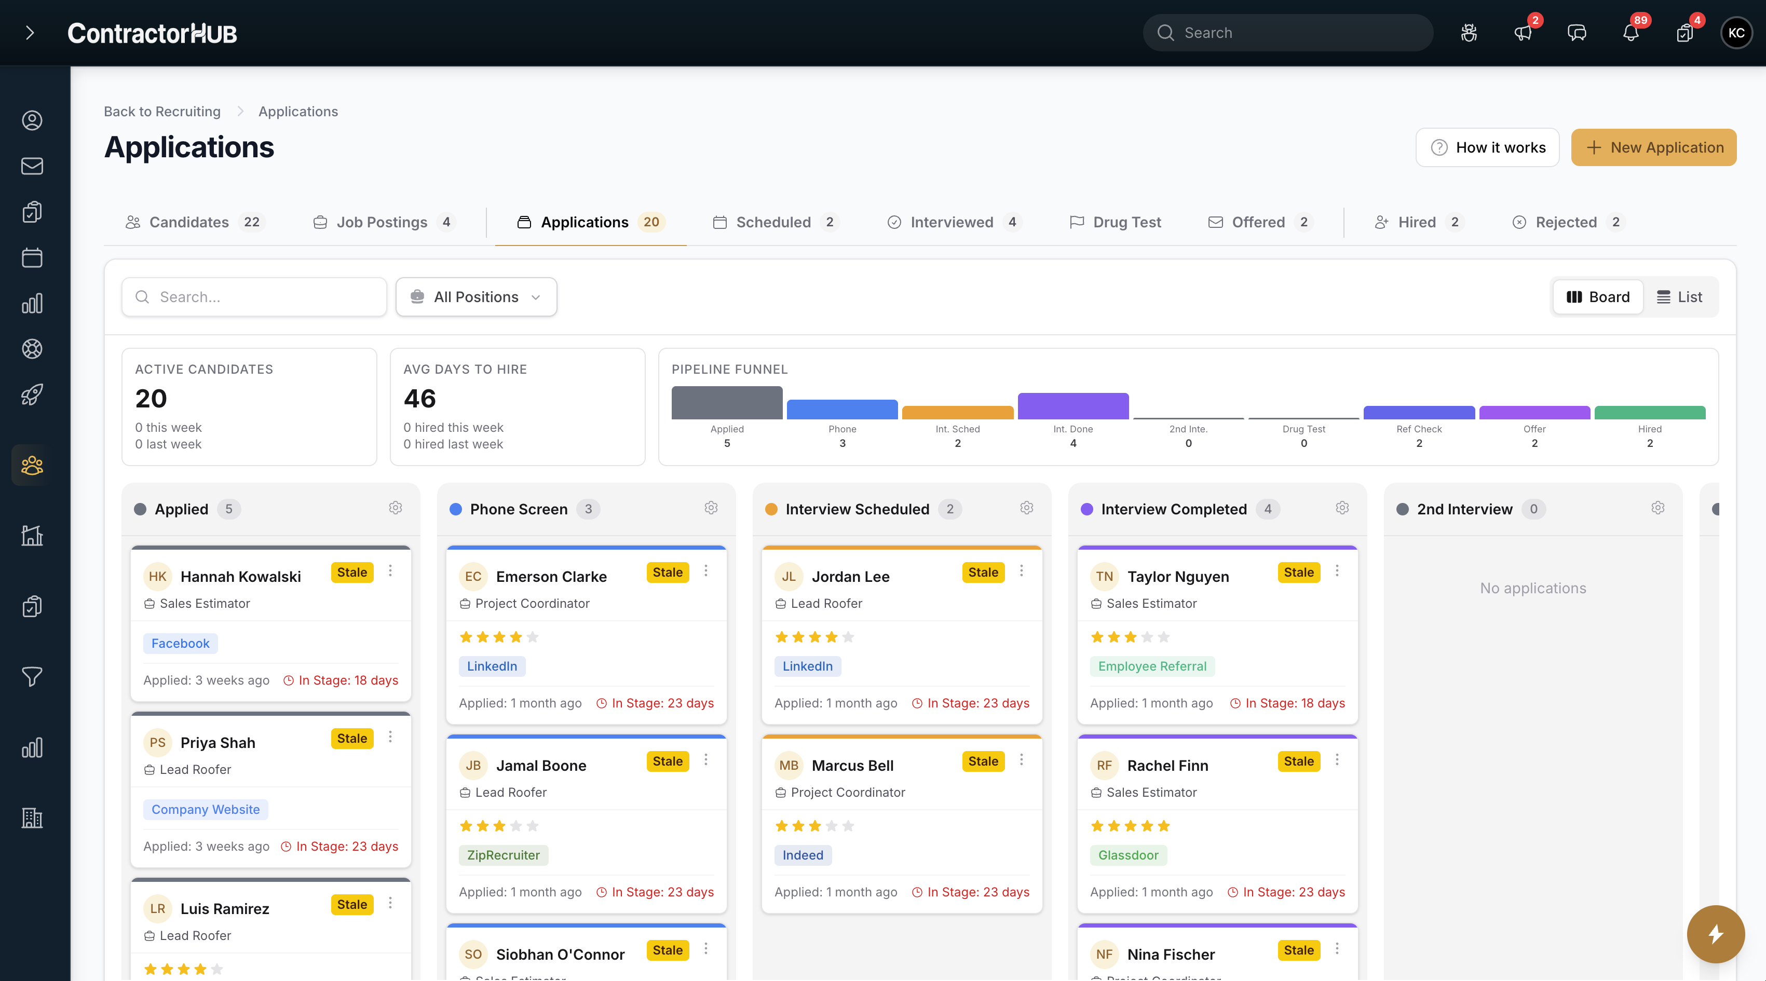The height and width of the screenshot is (981, 1766).
Task: Open the factory chart icon in sidebar
Action: click(32, 536)
